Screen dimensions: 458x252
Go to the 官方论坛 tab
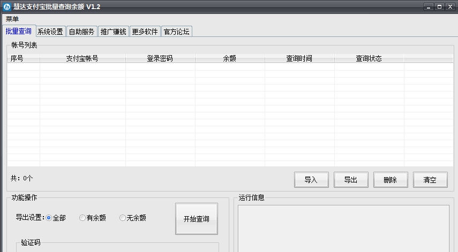point(176,32)
